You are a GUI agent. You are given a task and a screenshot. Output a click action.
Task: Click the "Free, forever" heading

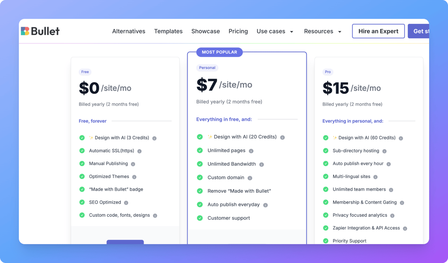pos(93,121)
